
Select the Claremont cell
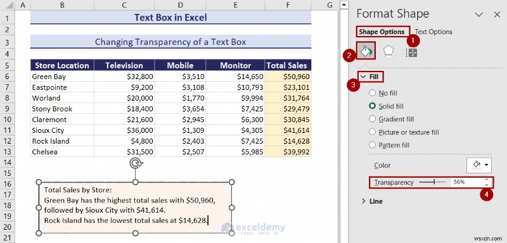[x=62, y=120]
